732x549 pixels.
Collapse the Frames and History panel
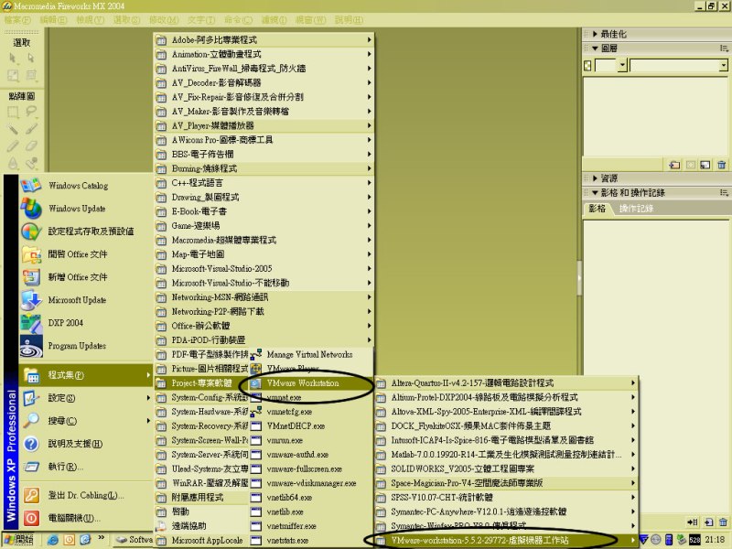point(595,193)
